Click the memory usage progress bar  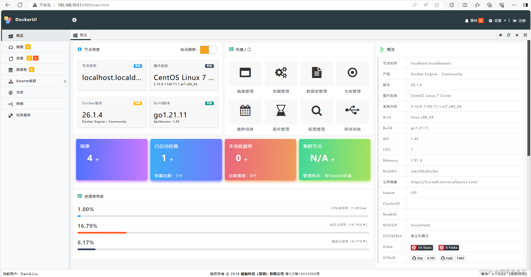[x=223, y=233]
